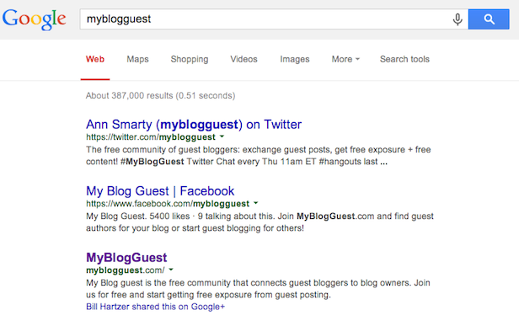Click Bill Hartzer shared this on Google+

point(155,307)
